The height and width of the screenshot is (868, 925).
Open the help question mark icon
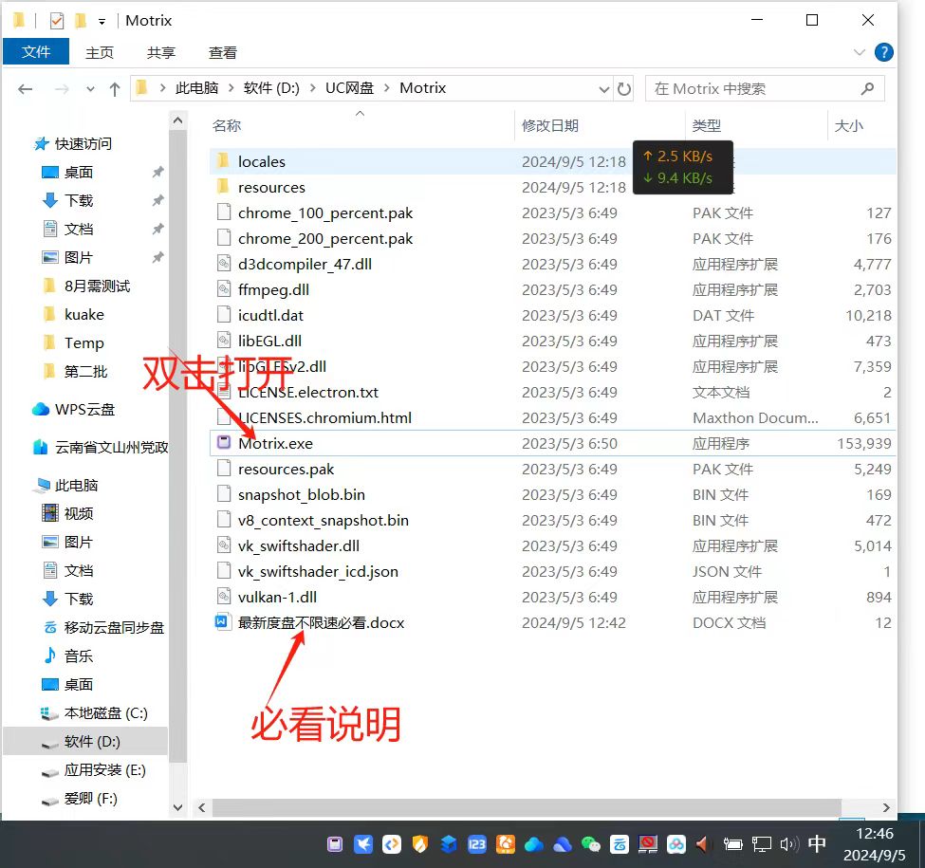click(883, 53)
